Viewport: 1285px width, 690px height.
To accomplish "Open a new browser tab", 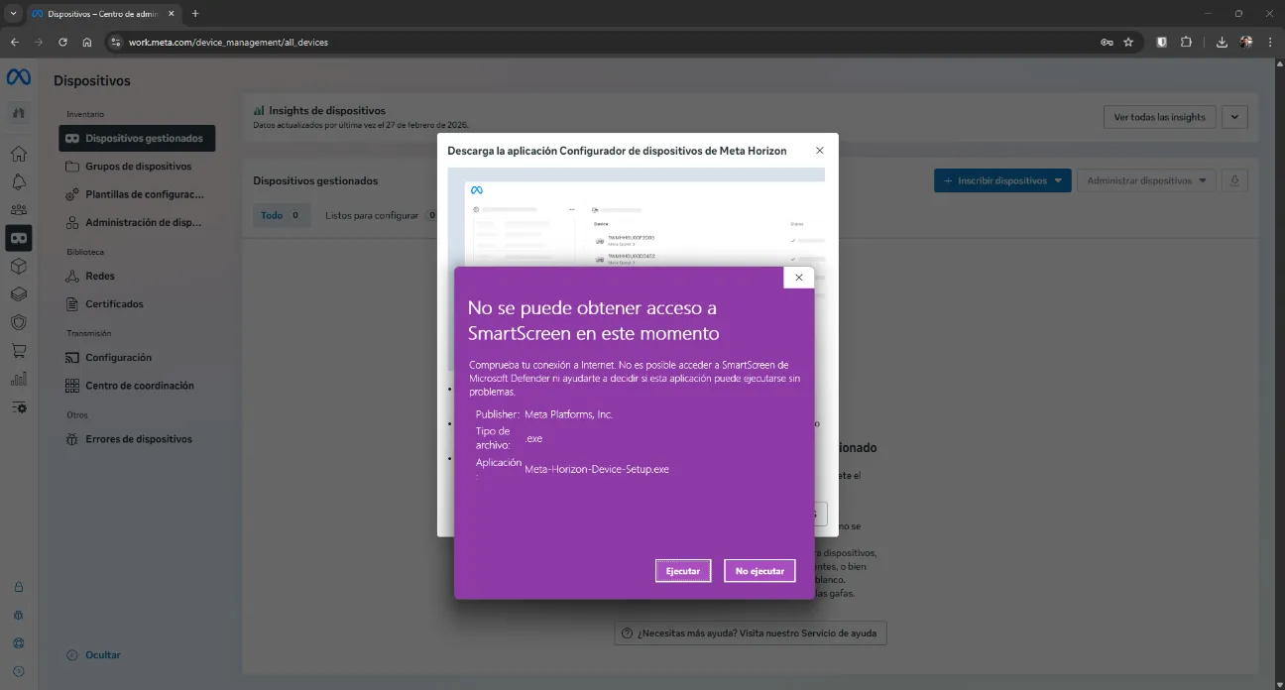I will point(194,14).
